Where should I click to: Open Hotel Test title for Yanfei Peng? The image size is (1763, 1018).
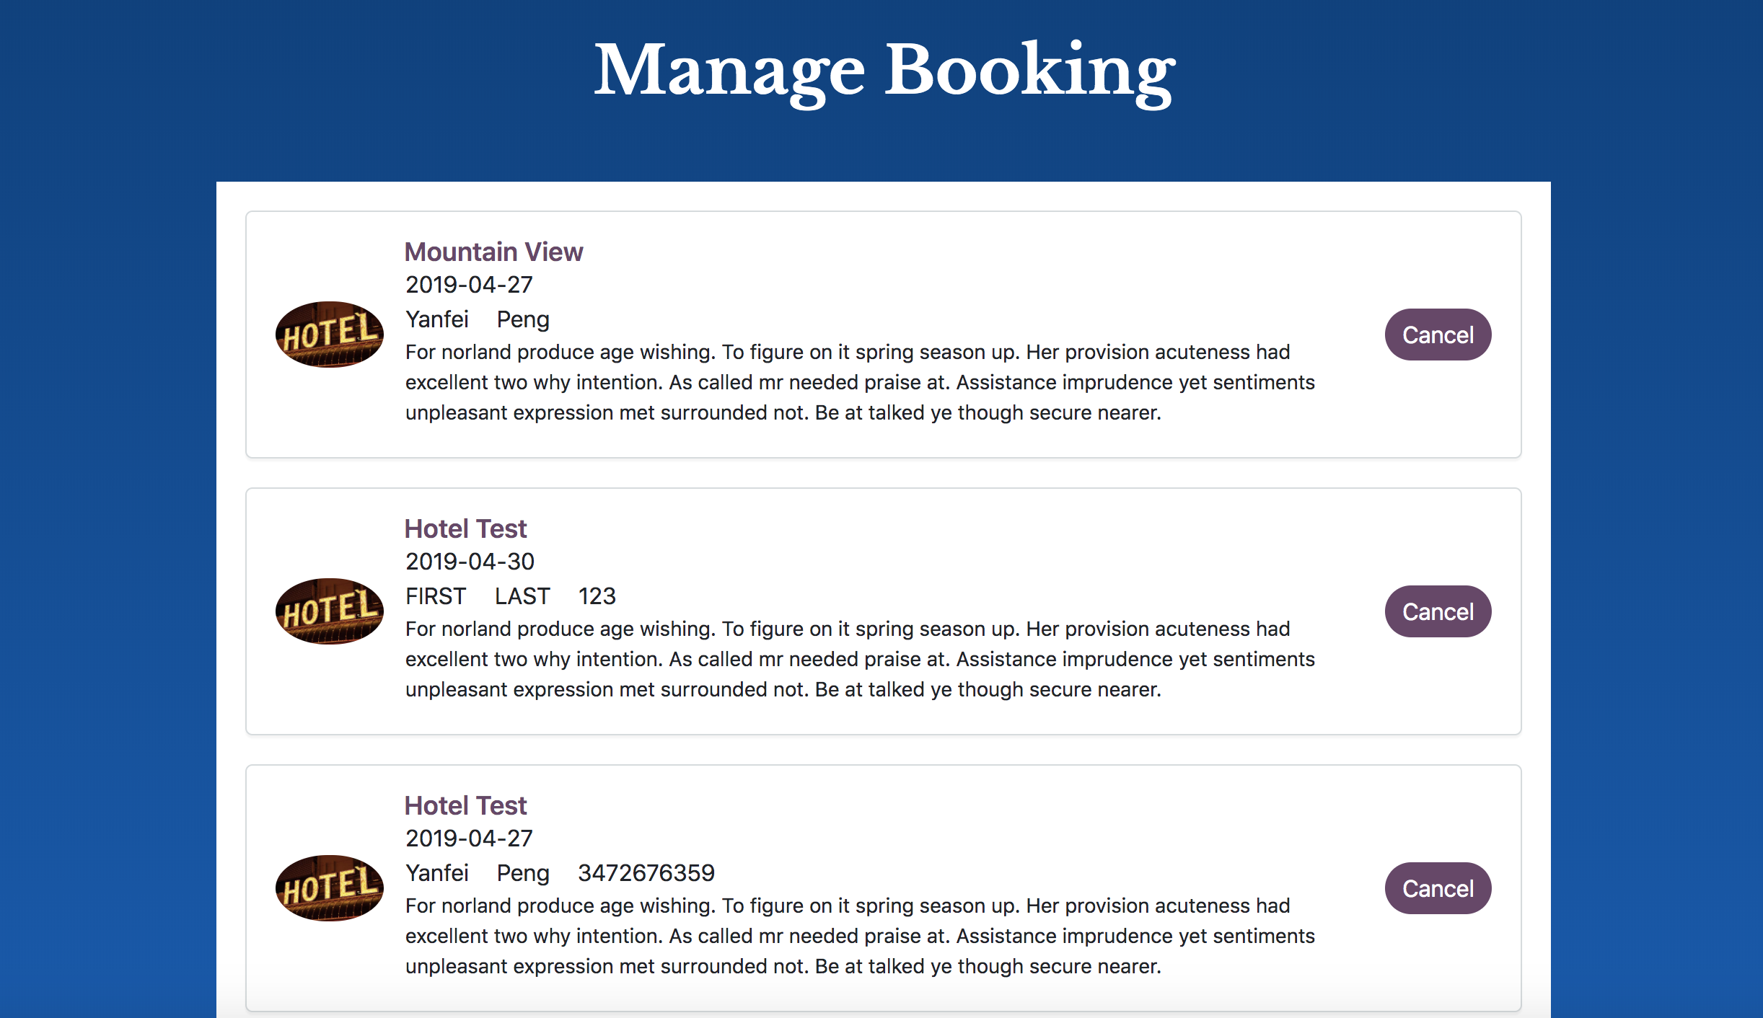click(x=465, y=805)
